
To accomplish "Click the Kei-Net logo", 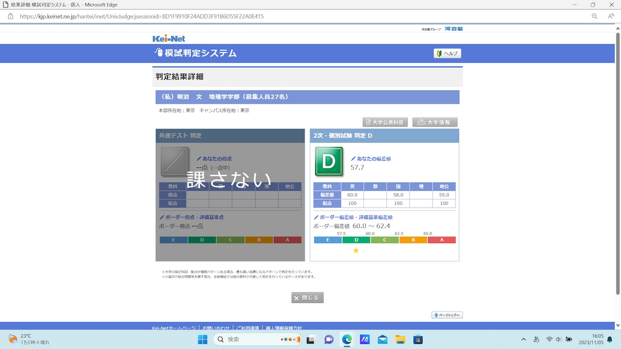I will (168, 39).
